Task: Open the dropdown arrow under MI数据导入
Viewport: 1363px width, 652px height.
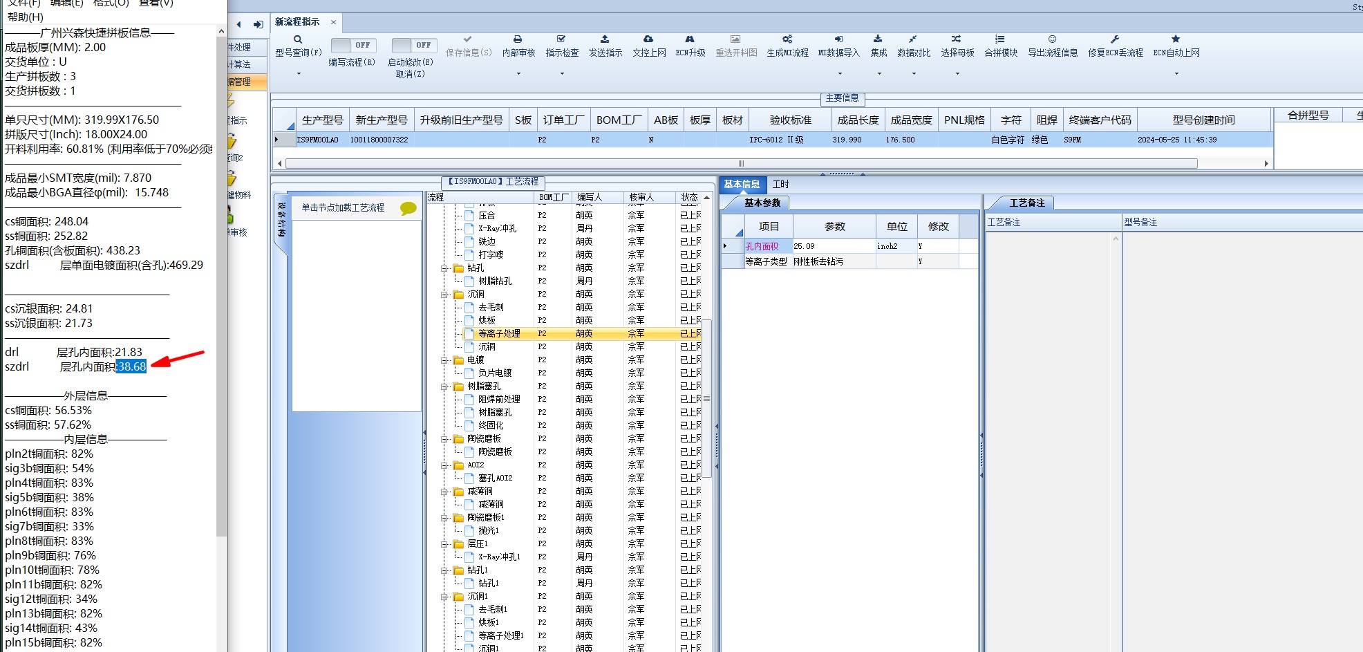Action: point(840,73)
